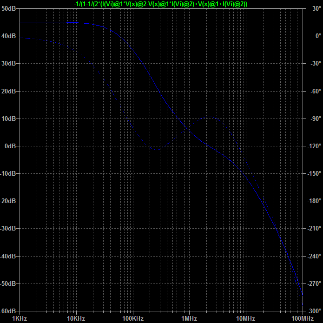
Task: Click the -300° right phase axis label
Action: click(x=314, y=311)
